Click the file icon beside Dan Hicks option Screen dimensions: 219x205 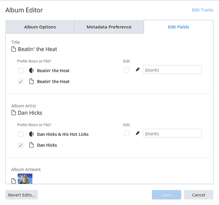pyautogui.click(x=32, y=145)
